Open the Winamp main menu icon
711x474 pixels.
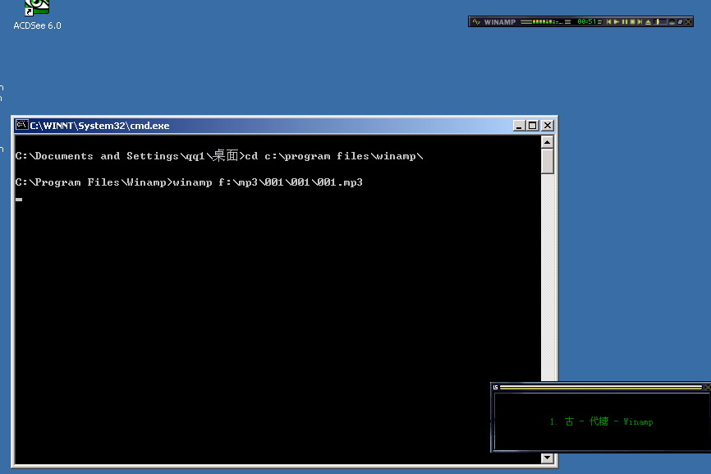pos(476,22)
